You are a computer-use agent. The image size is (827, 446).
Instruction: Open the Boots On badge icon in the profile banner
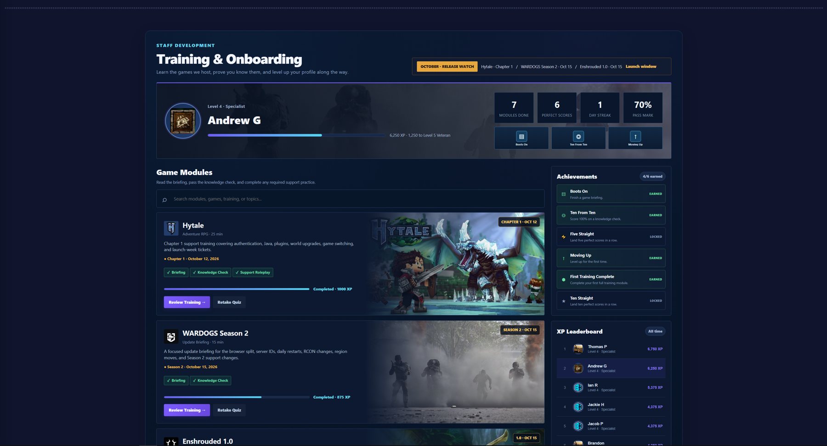click(x=521, y=136)
